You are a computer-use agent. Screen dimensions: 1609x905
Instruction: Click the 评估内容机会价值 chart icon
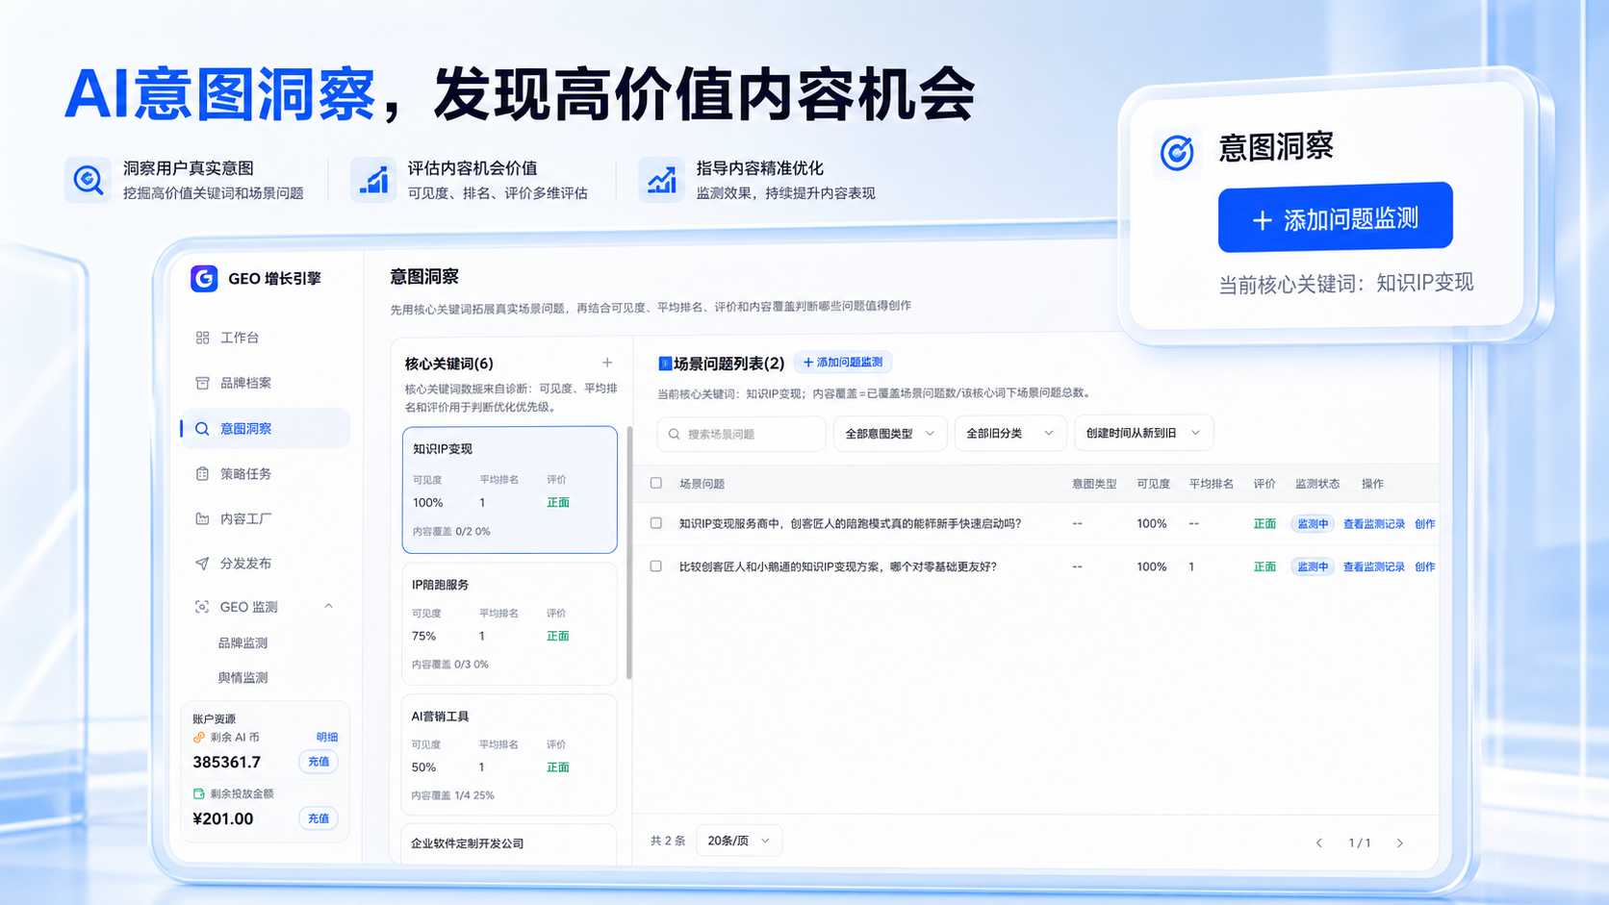coord(373,180)
